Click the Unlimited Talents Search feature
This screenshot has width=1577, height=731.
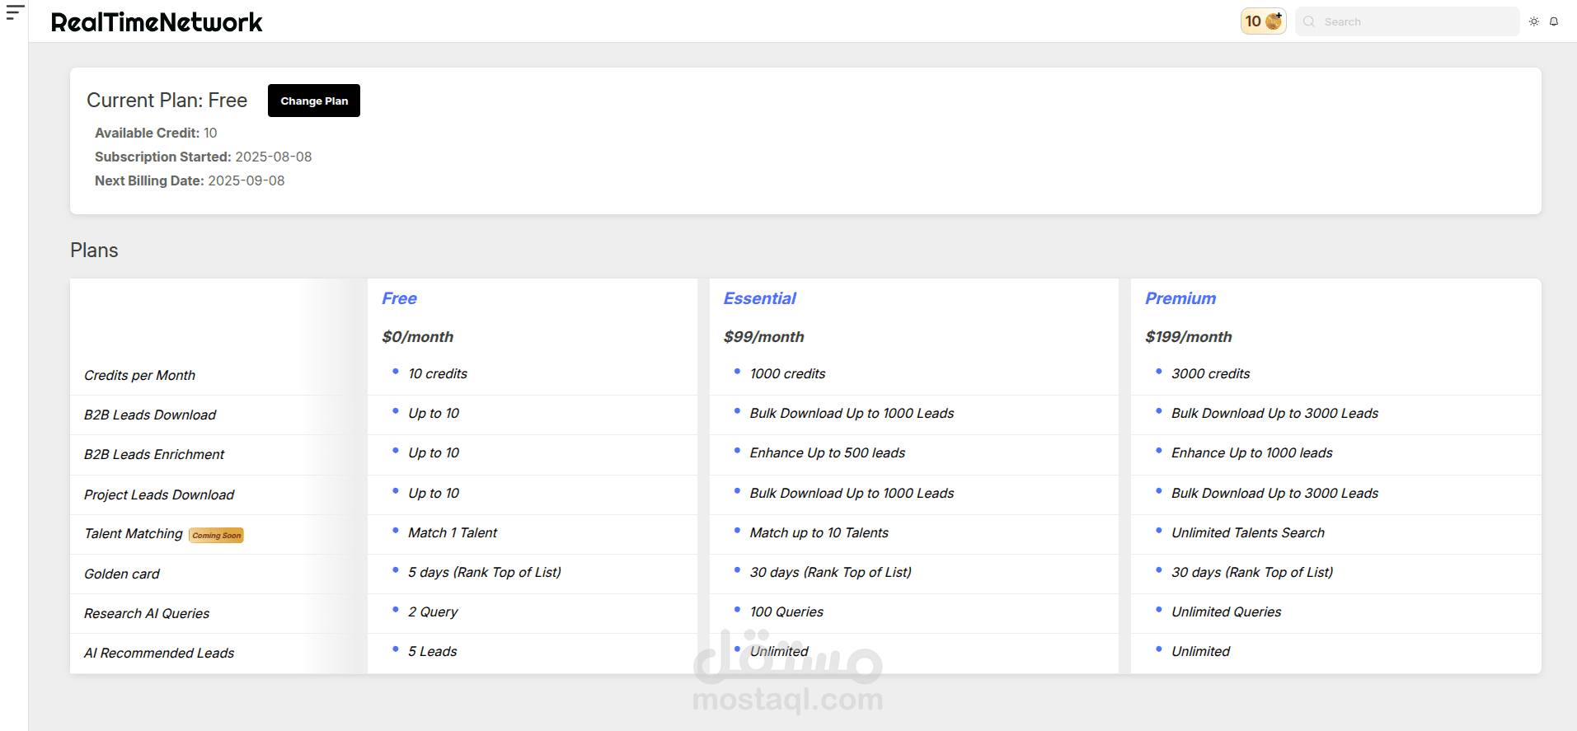pyautogui.click(x=1247, y=532)
